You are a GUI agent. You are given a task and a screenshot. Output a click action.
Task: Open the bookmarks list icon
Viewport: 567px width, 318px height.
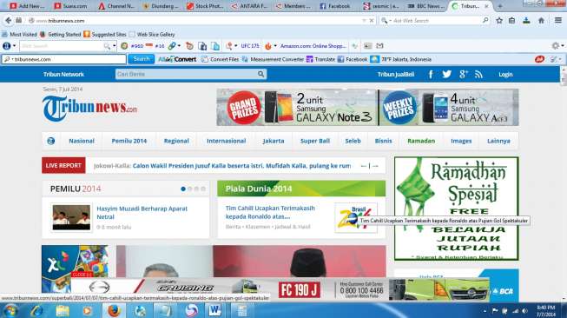point(511,21)
